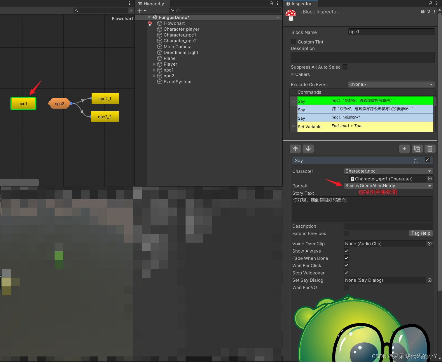This screenshot has width=442, height=362.
Task: Open the Character dropdown
Action: pyautogui.click(x=388, y=171)
